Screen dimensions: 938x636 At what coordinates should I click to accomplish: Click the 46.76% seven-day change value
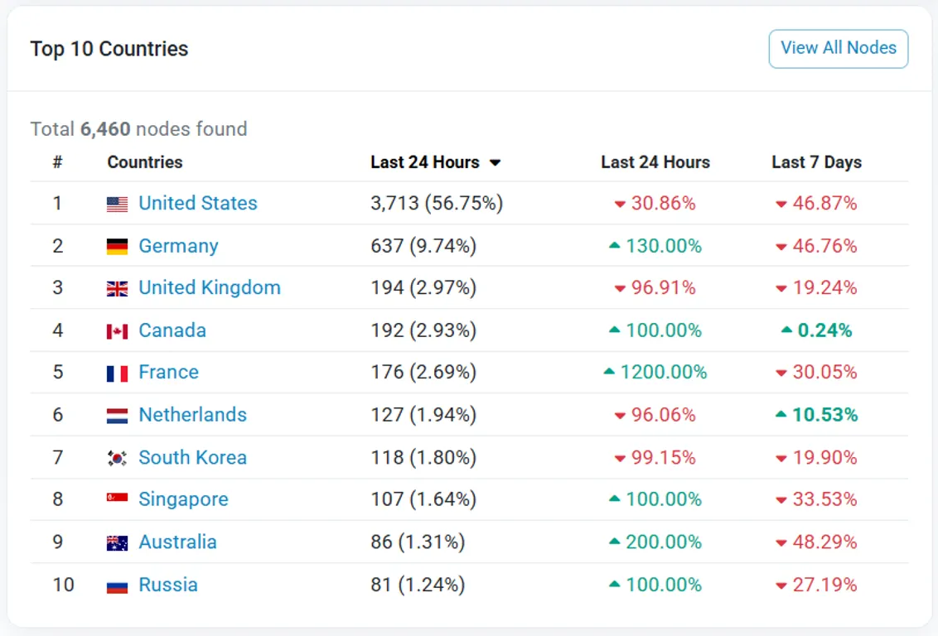816,246
